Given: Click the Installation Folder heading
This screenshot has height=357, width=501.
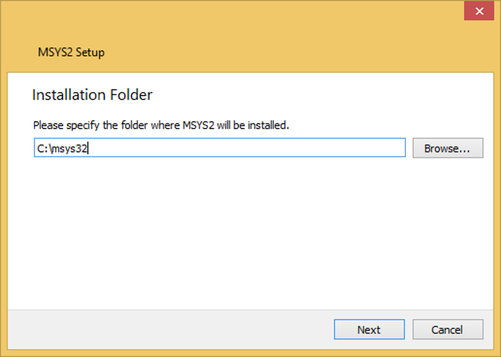Looking at the screenshot, I should click(92, 95).
